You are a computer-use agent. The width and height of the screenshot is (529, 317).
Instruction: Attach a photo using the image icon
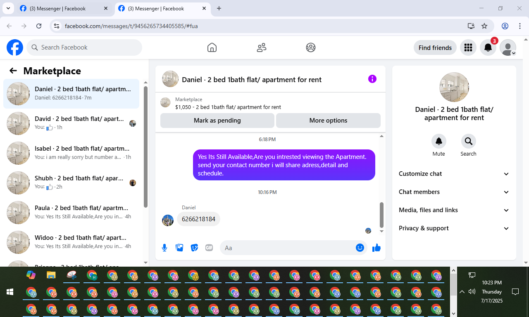coord(179,248)
